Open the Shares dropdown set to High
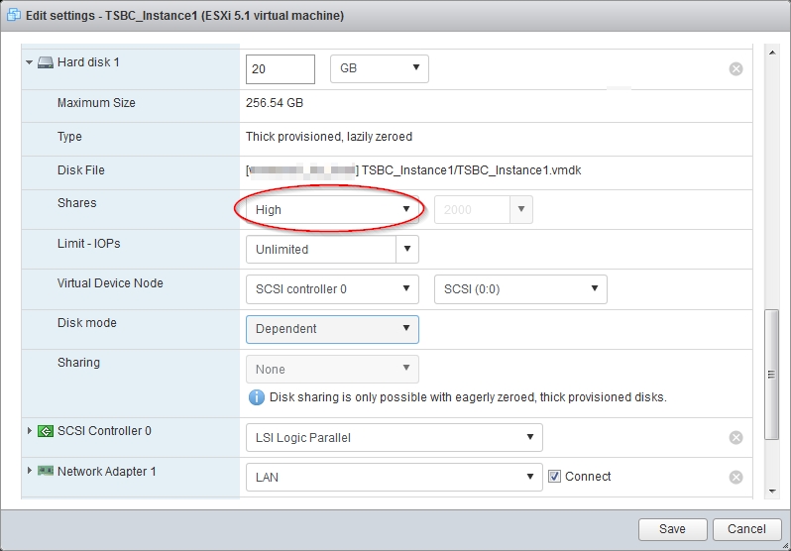The image size is (791, 551). coord(332,210)
